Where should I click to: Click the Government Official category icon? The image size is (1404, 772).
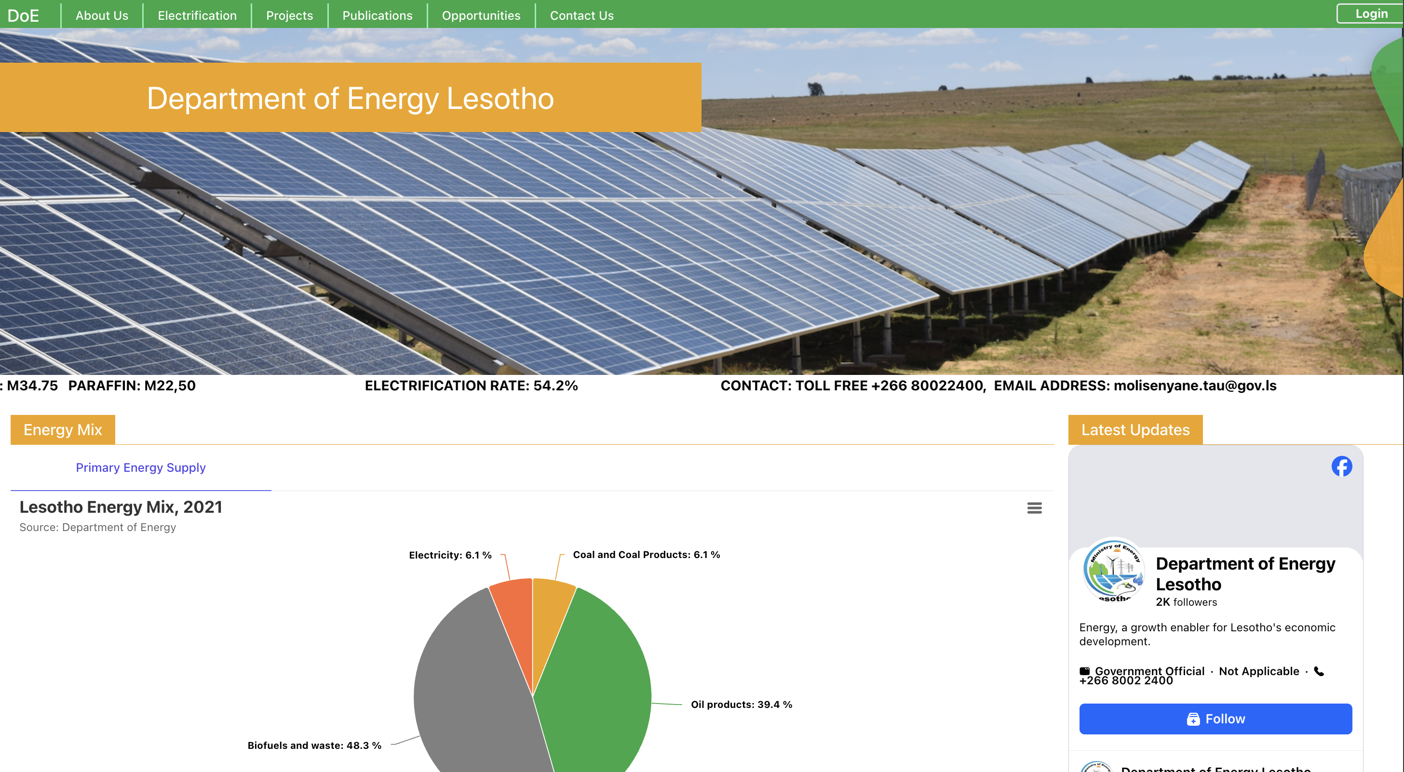pyautogui.click(x=1085, y=671)
